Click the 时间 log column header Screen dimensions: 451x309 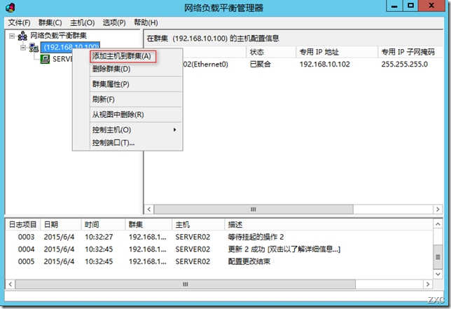pos(103,225)
